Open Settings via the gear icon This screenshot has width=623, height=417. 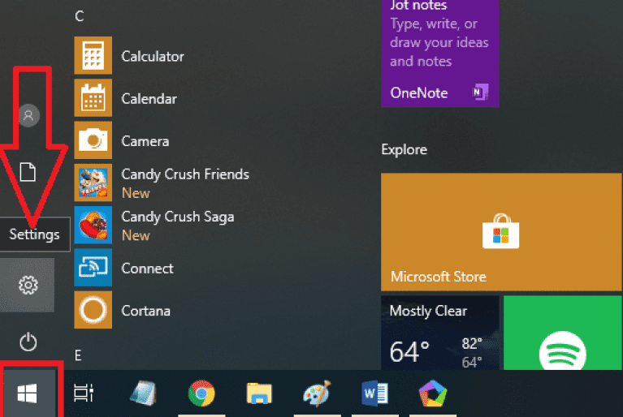pyautogui.click(x=28, y=285)
